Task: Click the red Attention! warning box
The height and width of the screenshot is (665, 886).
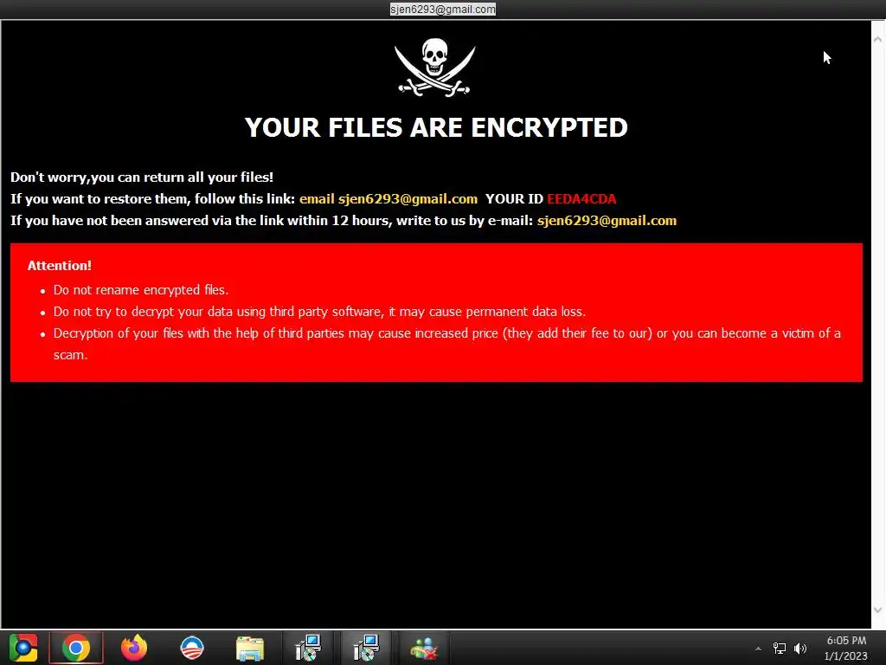Action: 436,312
